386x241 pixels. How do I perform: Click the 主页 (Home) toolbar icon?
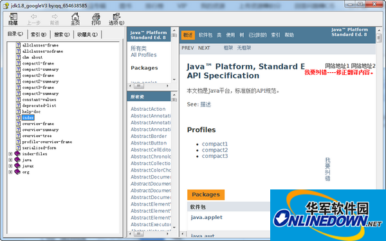click(x=75, y=19)
